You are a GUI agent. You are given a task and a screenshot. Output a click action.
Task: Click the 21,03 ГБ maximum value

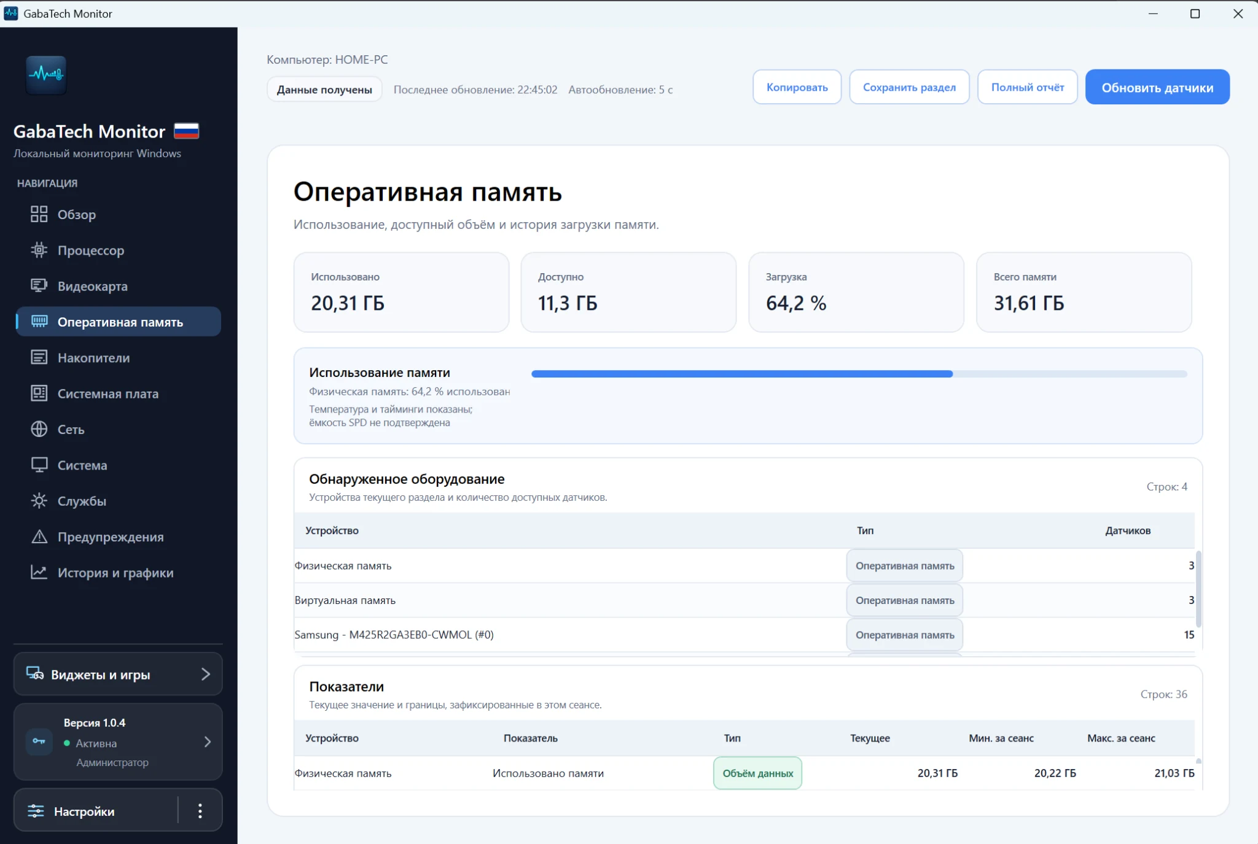tap(1174, 773)
